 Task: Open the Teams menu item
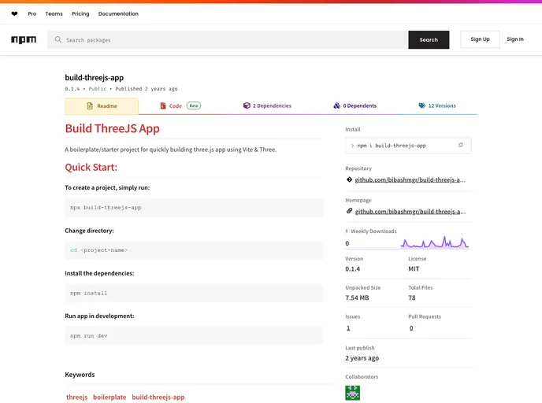[54, 14]
